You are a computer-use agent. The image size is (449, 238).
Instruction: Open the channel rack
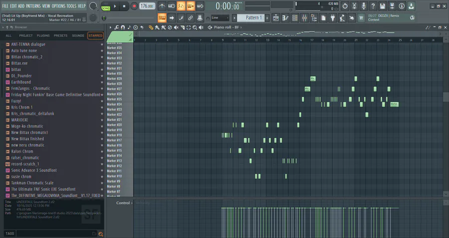[x=295, y=18]
